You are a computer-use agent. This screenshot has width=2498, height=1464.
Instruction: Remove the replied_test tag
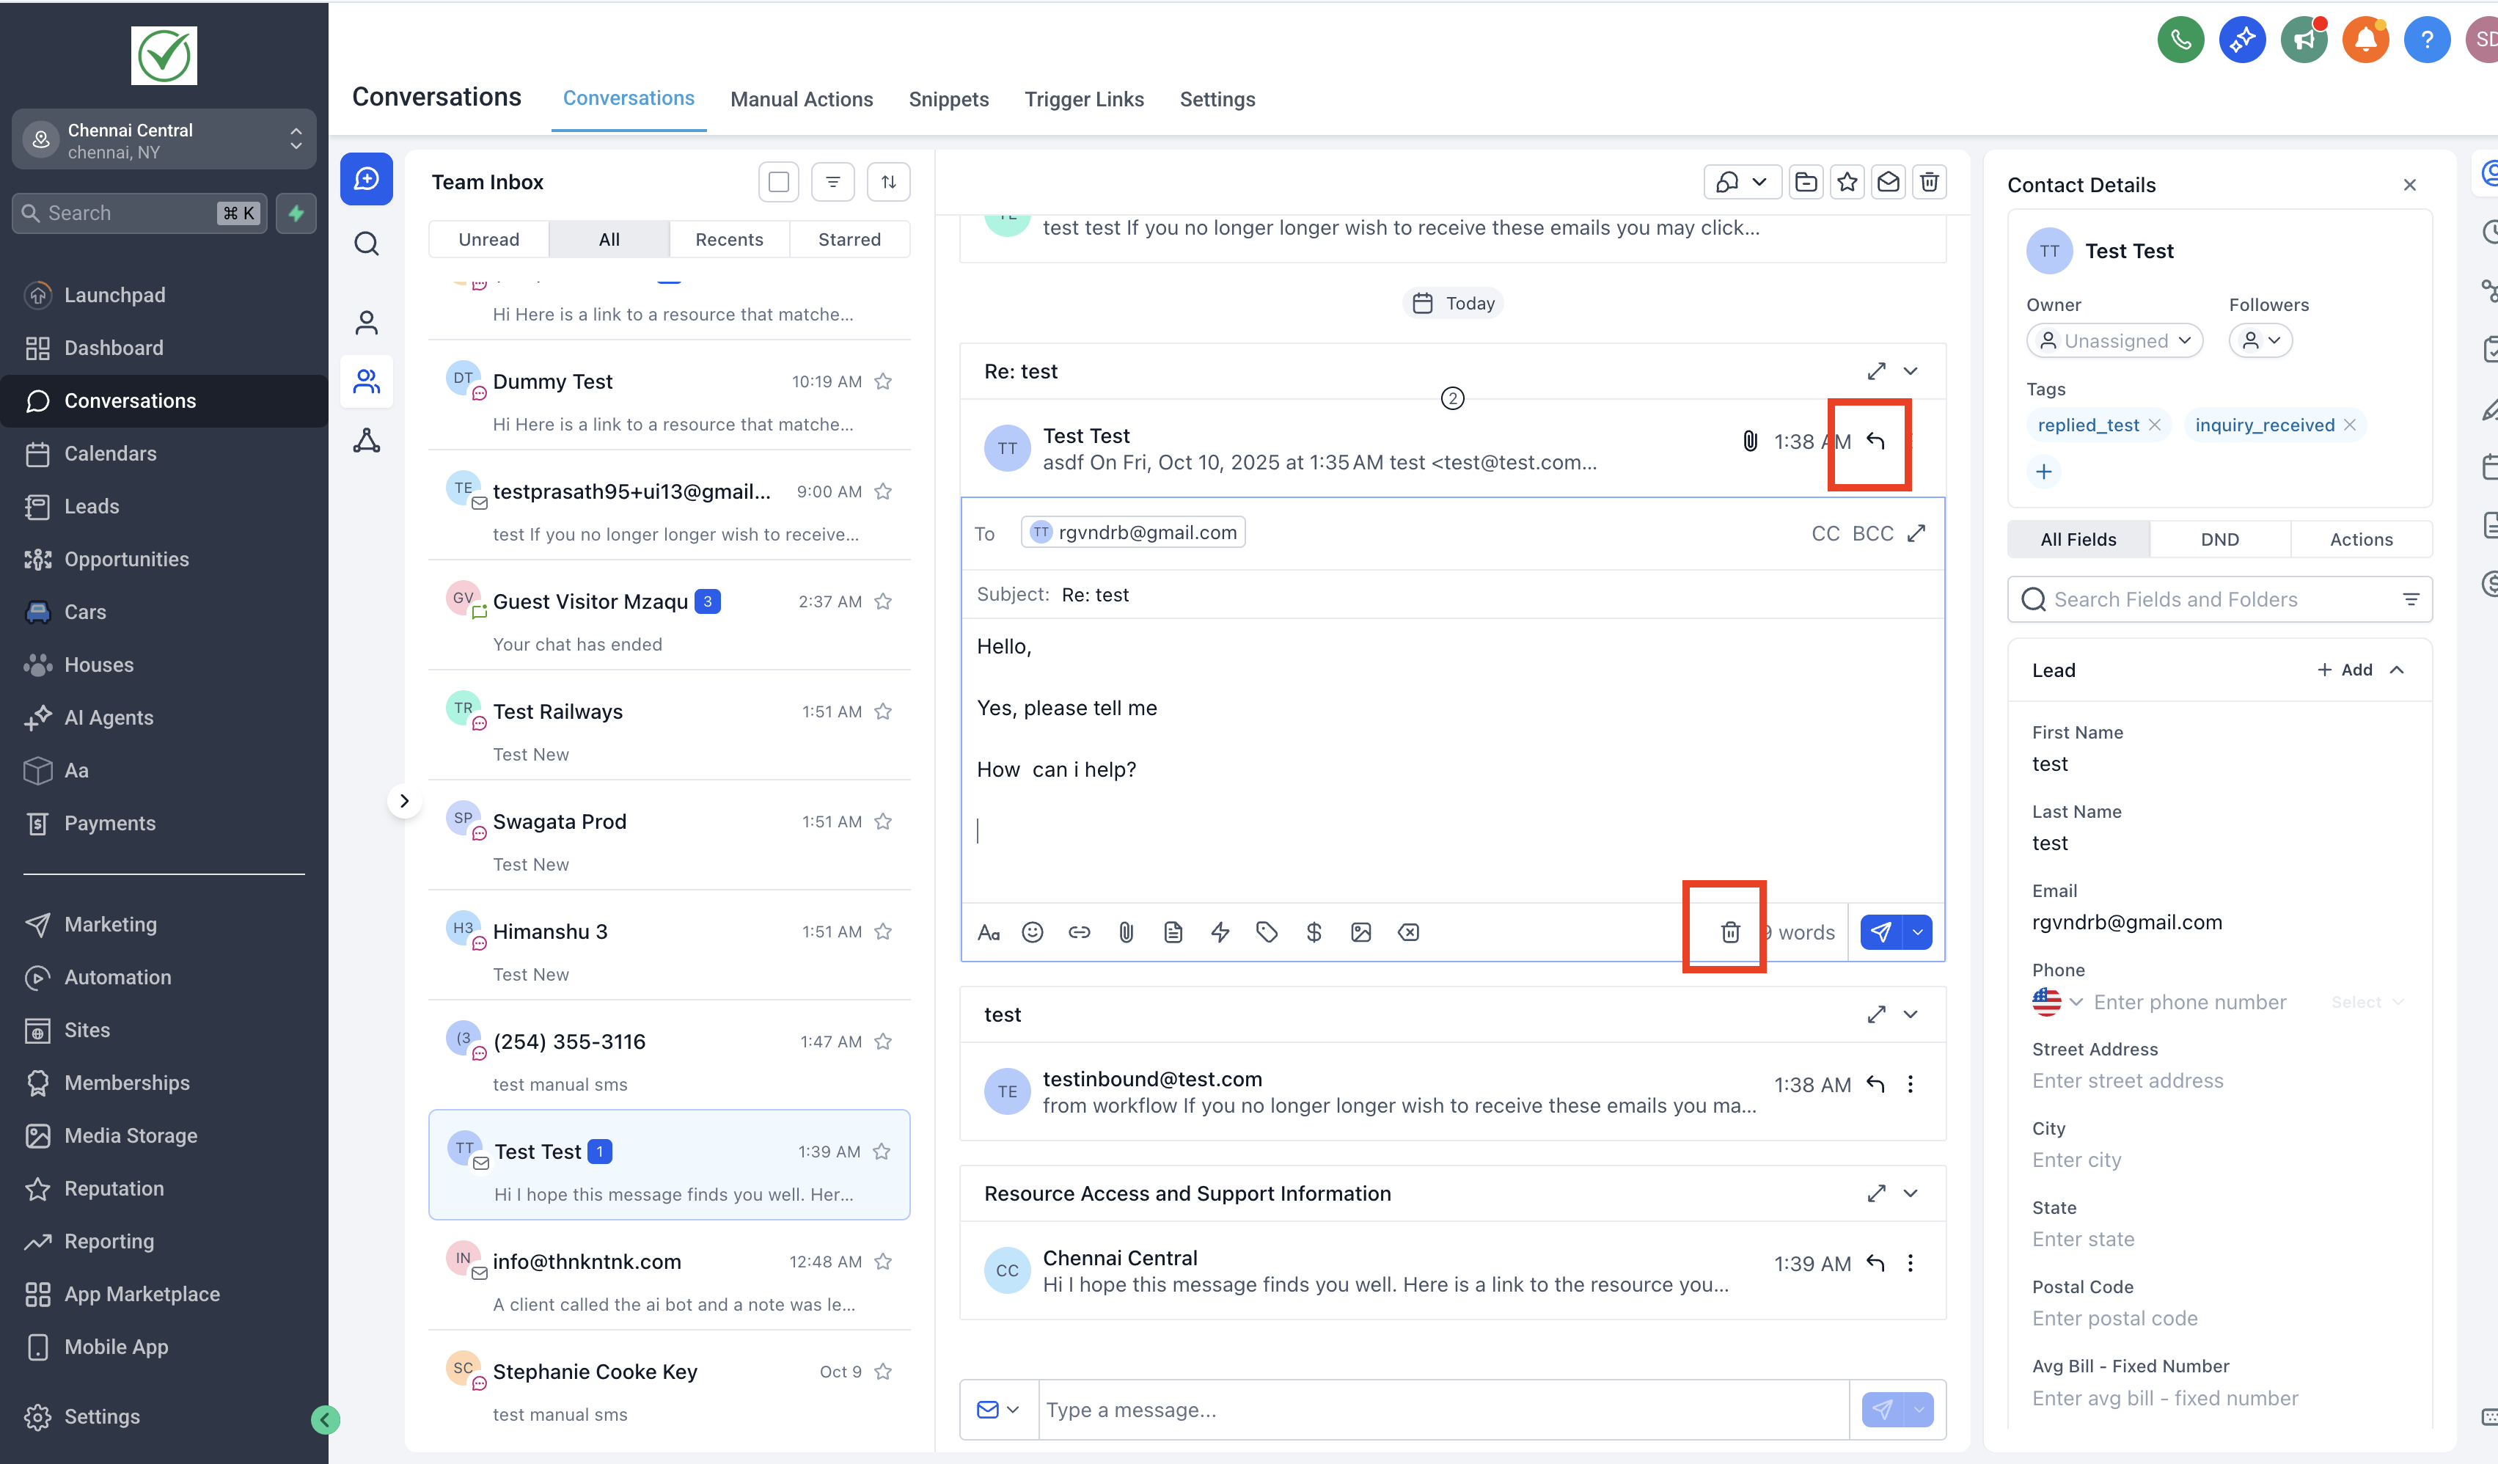point(2154,425)
